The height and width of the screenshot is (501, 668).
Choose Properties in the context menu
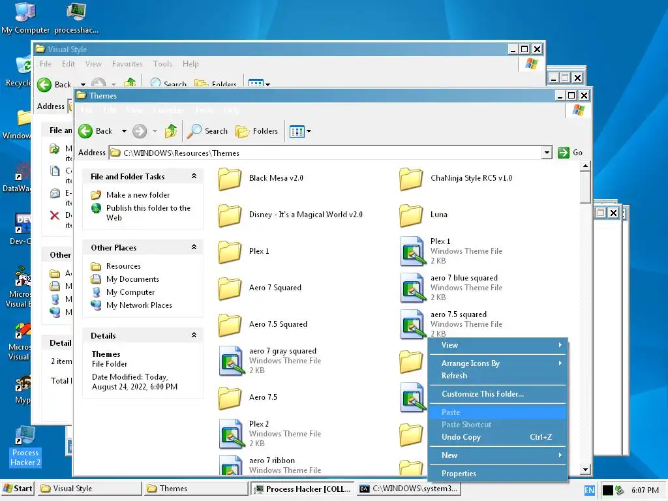pyautogui.click(x=498, y=474)
